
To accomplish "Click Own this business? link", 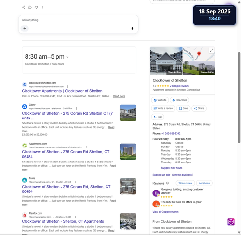I will pyautogui.click(x=183, y=175).
